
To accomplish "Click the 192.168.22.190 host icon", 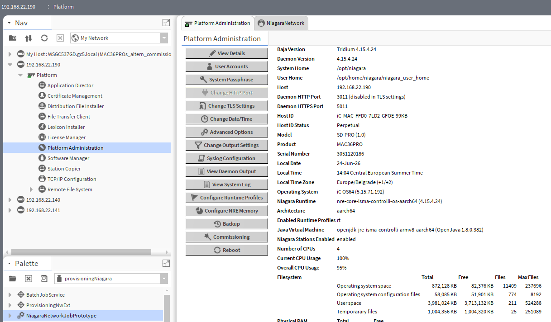I will coord(21,65).
